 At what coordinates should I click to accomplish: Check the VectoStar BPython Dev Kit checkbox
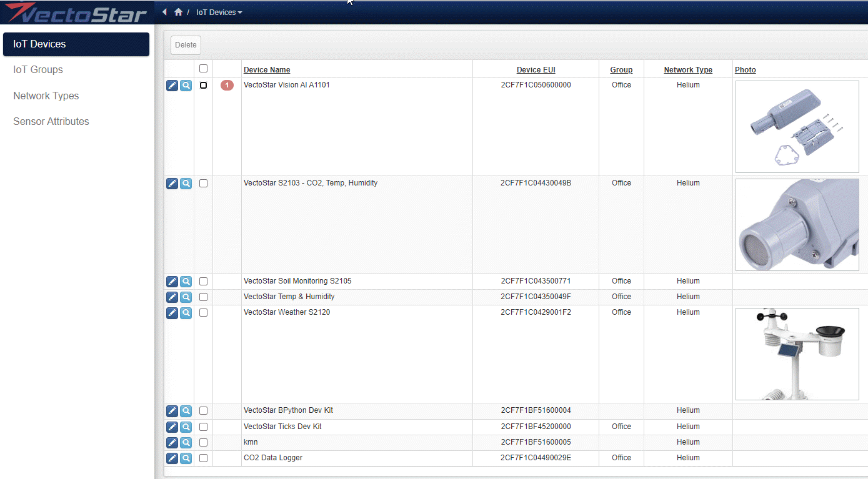[203, 411]
